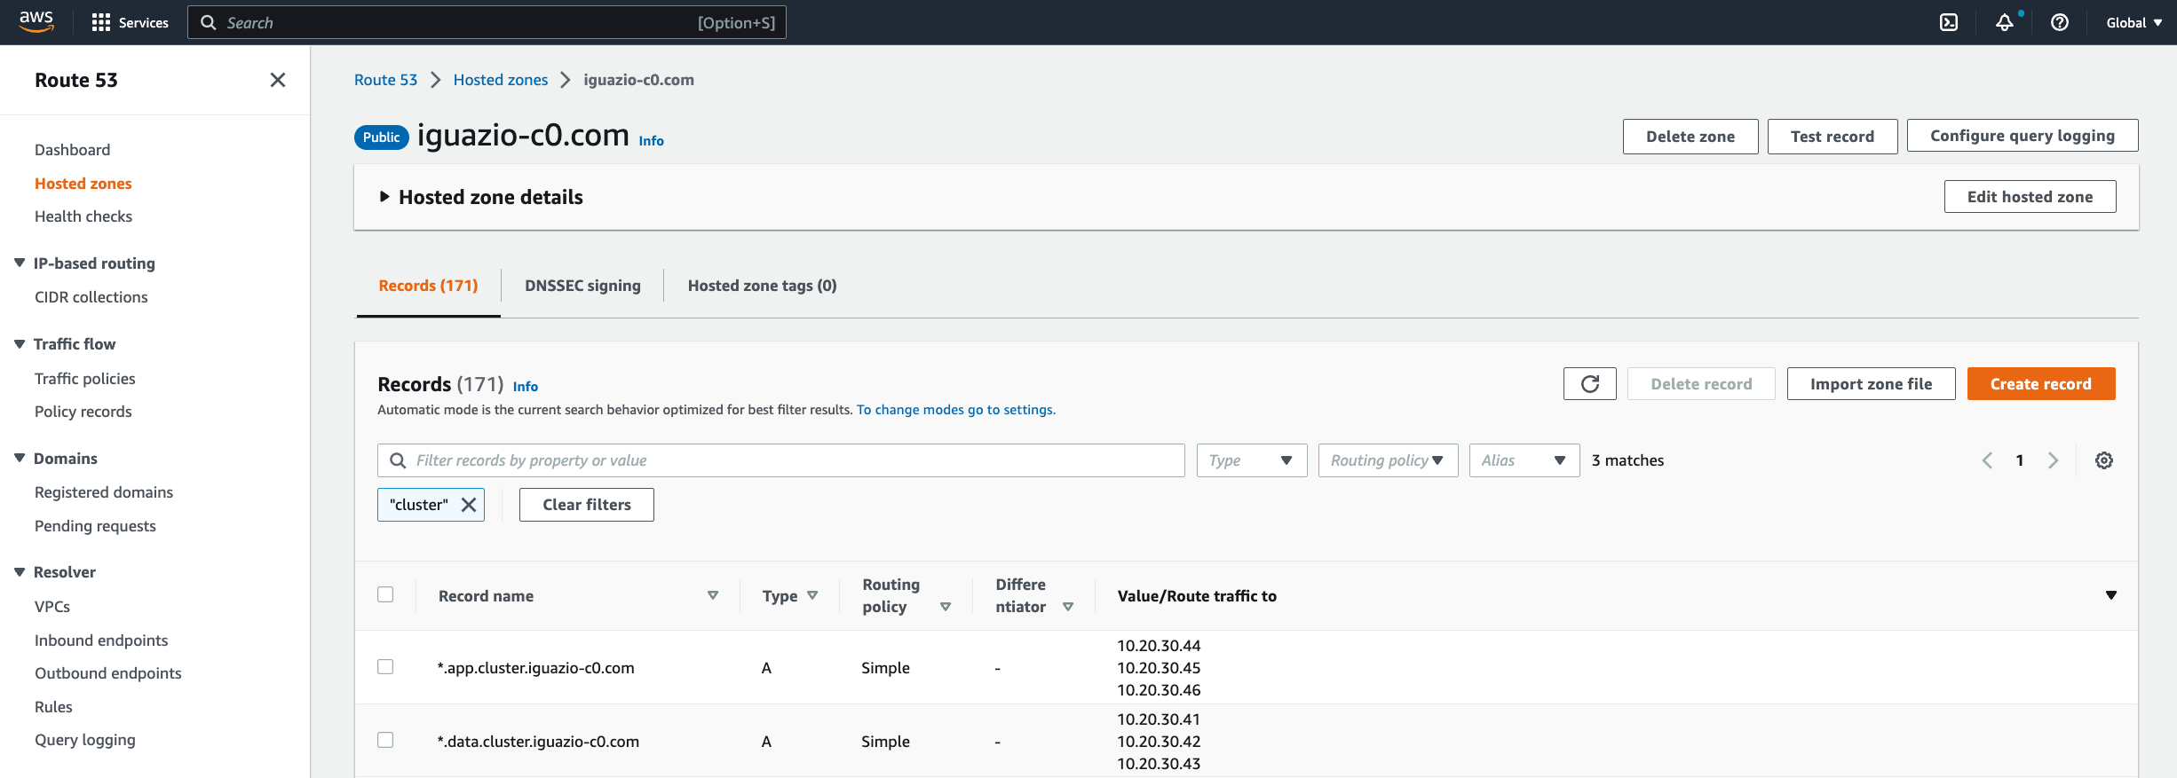Open Info link beside Records heading
This screenshot has width=2177, height=778.
point(526,386)
